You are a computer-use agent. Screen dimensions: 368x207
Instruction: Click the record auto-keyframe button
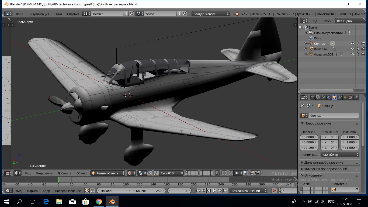274,191
